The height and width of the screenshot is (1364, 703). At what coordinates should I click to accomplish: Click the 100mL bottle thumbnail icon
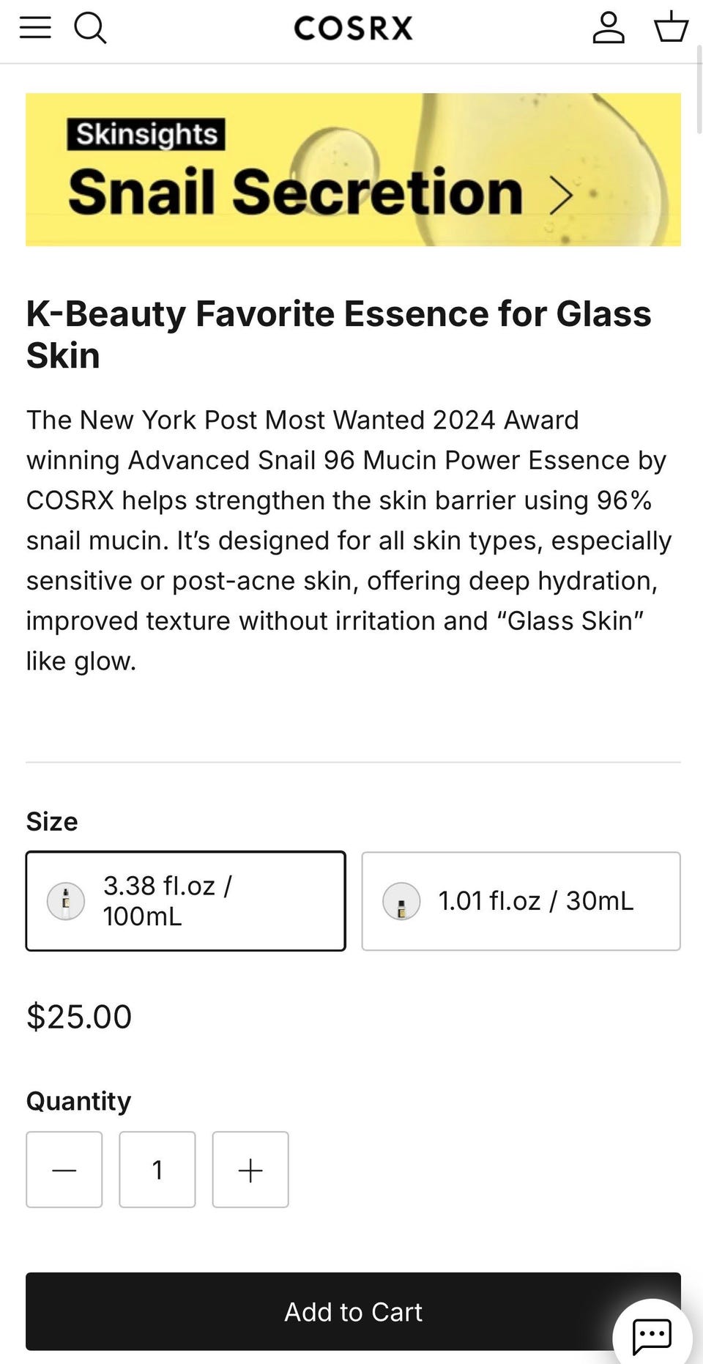(66, 901)
